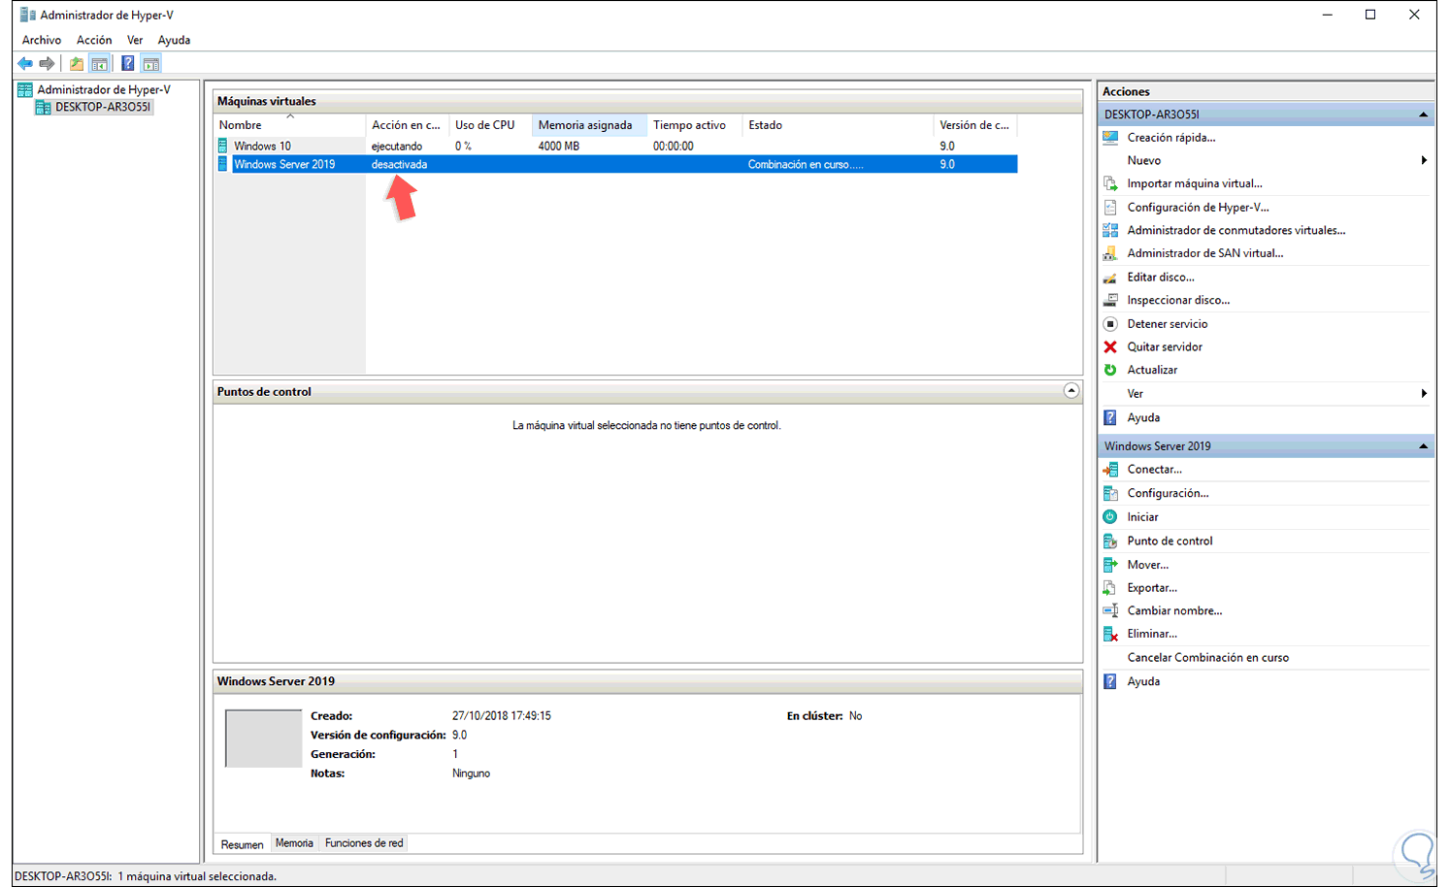Screen dimensions: 1450x887
Task: Click the creation date 27/10/2018 17:49:15
Action: tap(502, 716)
